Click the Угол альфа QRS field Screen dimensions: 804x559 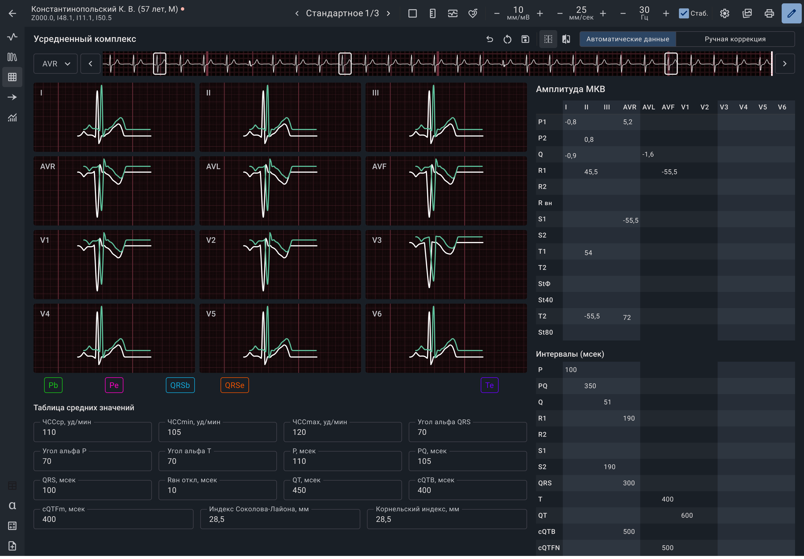coord(468,432)
